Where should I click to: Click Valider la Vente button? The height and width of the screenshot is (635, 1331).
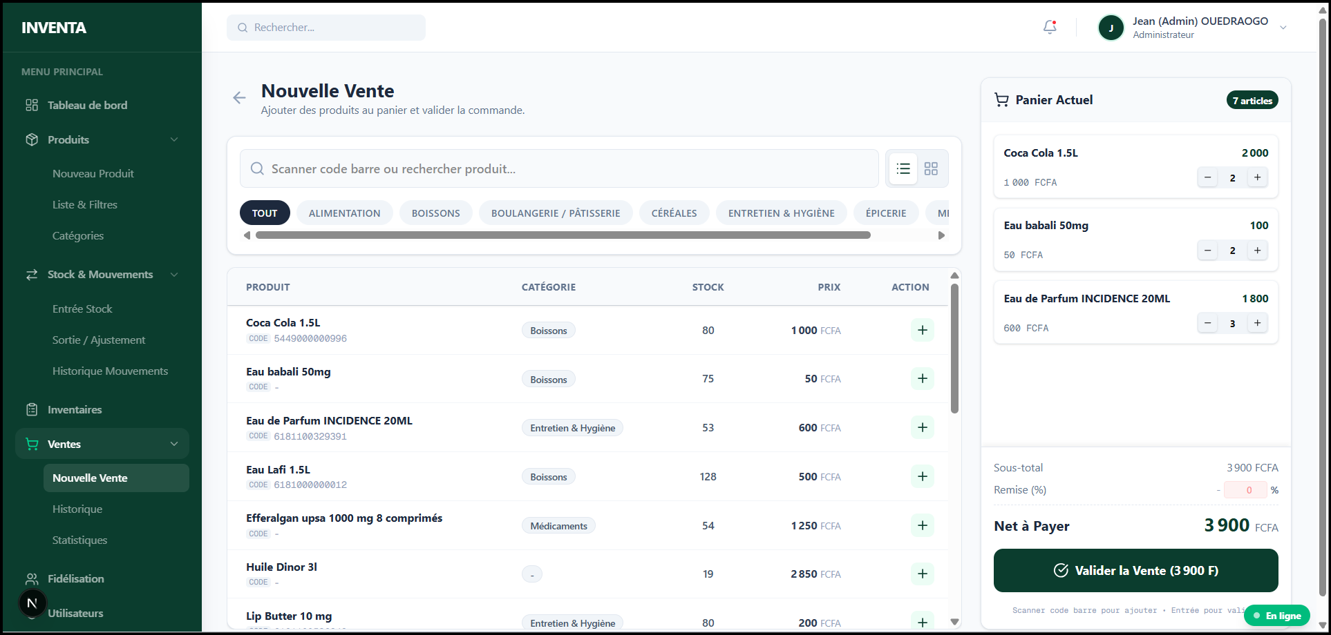[x=1135, y=570]
